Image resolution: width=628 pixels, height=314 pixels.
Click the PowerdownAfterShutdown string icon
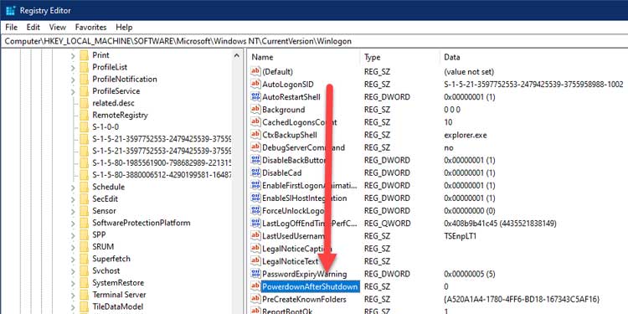pyautogui.click(x=255, y=286)
